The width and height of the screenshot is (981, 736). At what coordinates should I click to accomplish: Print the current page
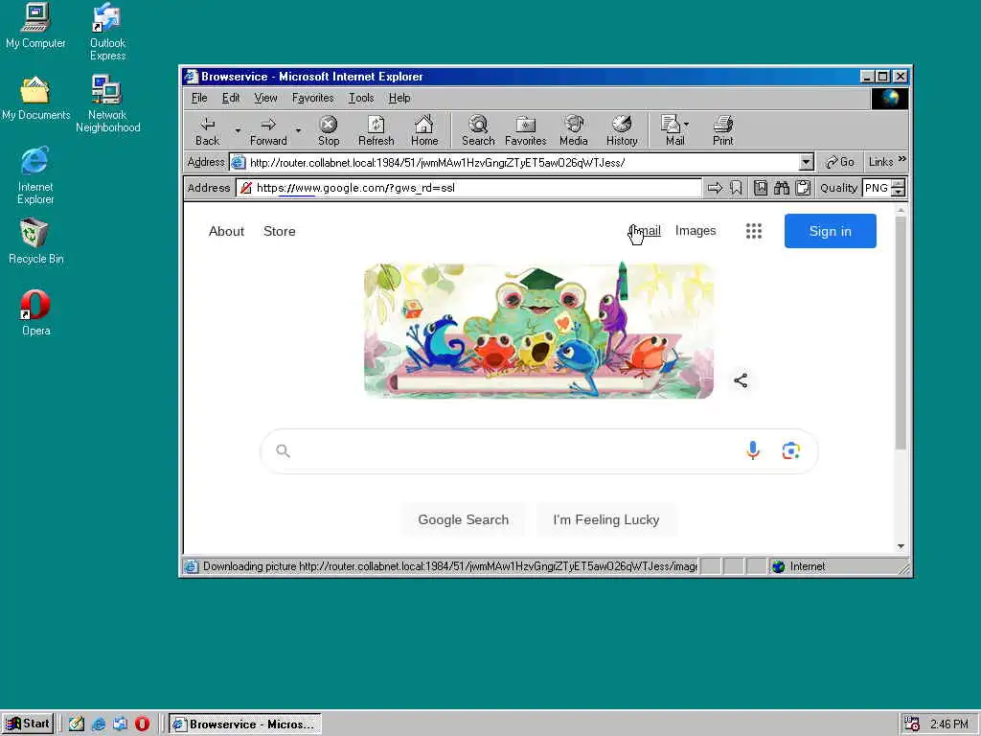[723, 130]
